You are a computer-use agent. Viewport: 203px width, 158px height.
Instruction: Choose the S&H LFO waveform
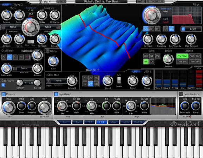(x=96, y=84)
